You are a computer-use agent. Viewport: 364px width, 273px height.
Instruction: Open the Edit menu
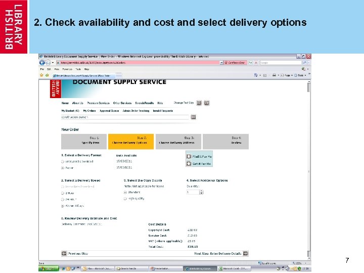point(49,69)
